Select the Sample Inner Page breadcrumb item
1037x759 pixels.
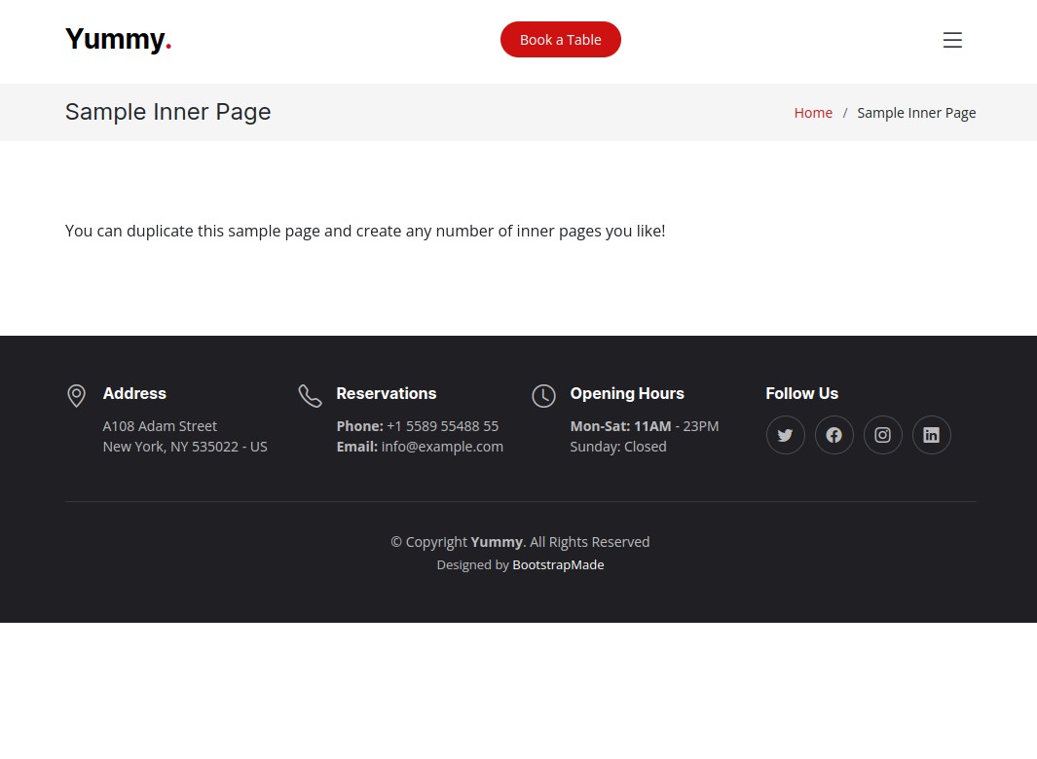coord(916,113)
